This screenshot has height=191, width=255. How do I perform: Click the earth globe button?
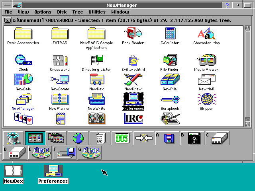[78, 138]
